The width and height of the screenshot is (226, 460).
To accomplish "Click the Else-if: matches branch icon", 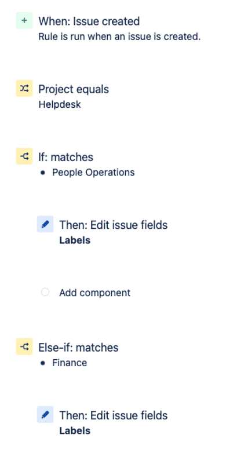I will click(x=24, y=347).
